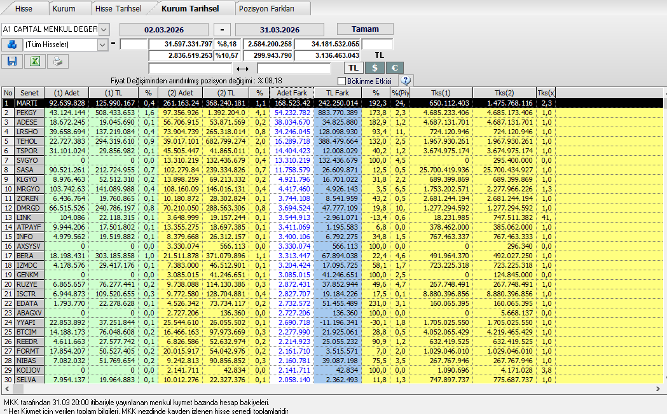Click the Tks(1) column header
Screen dimensions: 667x414
pyautogui.click(x=441, y=93)
